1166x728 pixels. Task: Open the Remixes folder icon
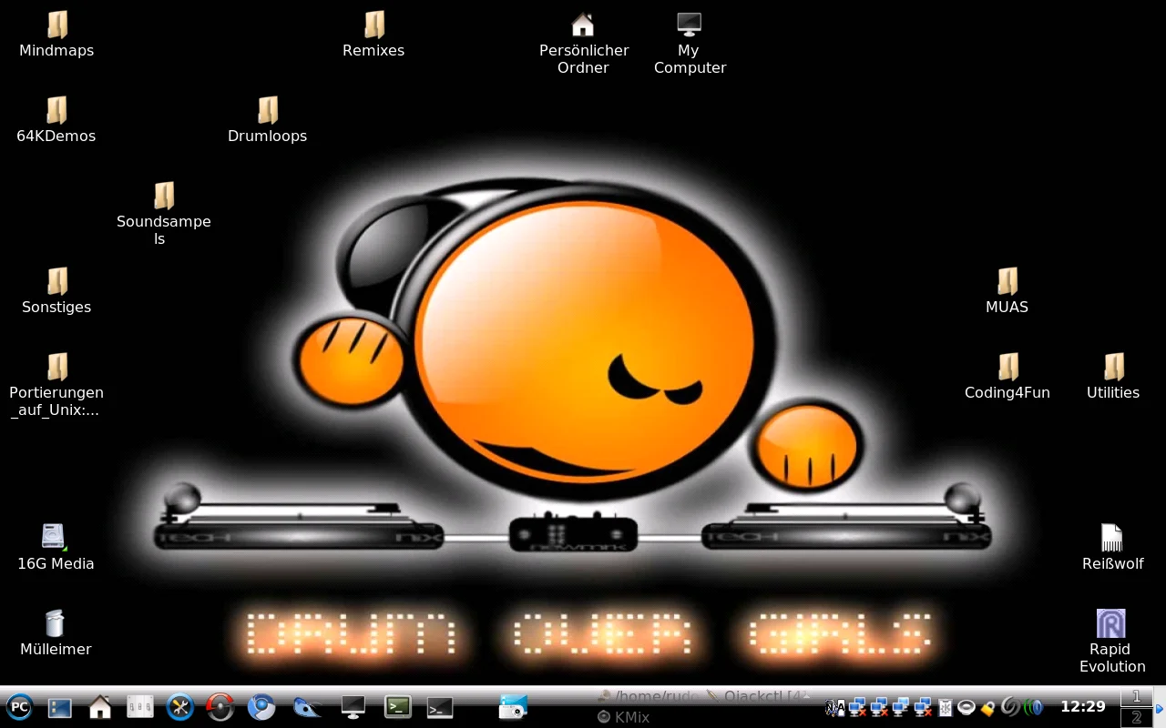click(x=373, y=35)
